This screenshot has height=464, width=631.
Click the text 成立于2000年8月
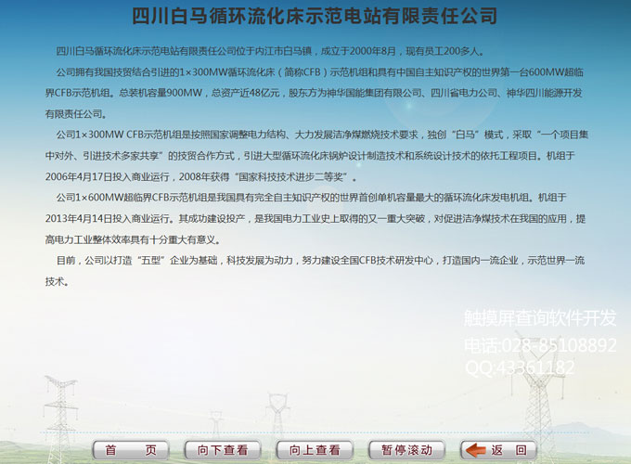tap(358, 51)
